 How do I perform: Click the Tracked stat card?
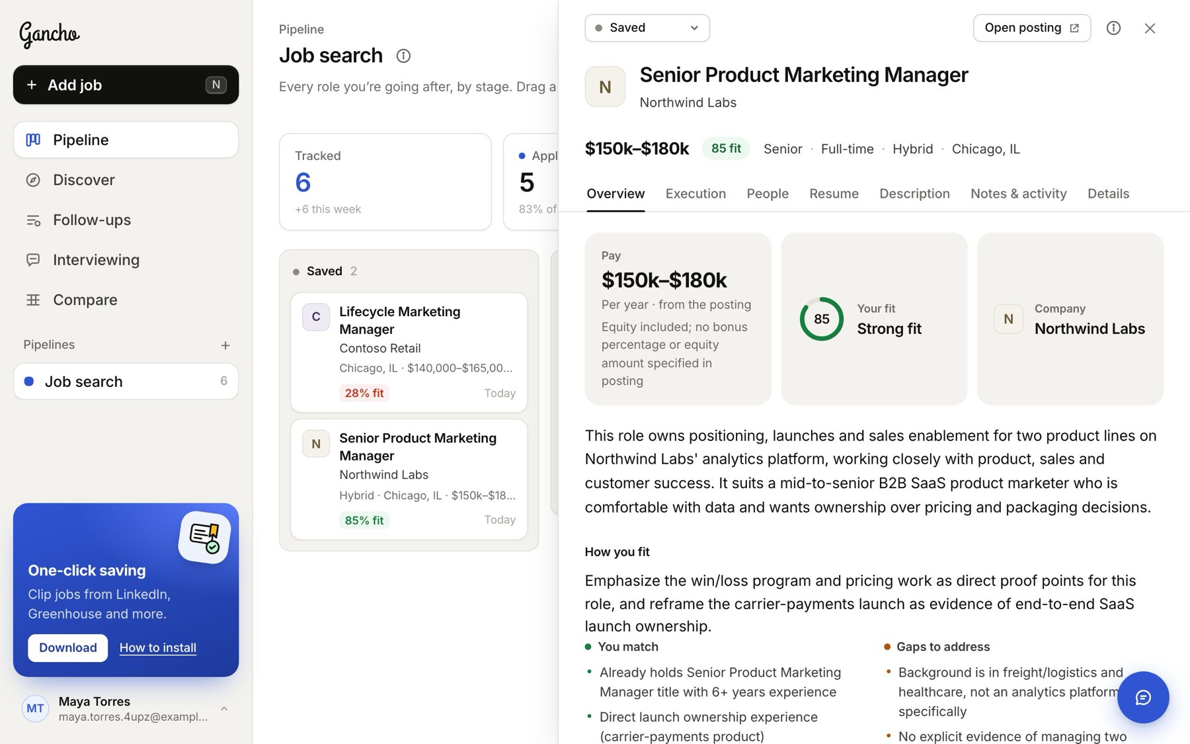tap(385, 182)
